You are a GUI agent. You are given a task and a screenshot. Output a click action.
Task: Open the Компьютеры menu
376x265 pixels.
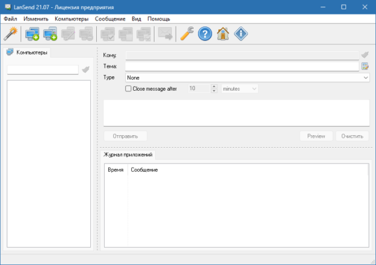point(72,19)
